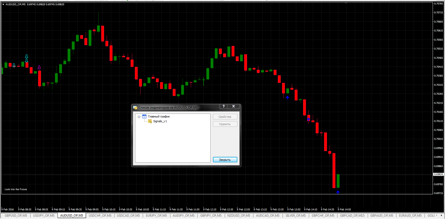This screenshot has width=445, height=219.
Task: Click the dialog help question mark button
Action: point(223,106)
